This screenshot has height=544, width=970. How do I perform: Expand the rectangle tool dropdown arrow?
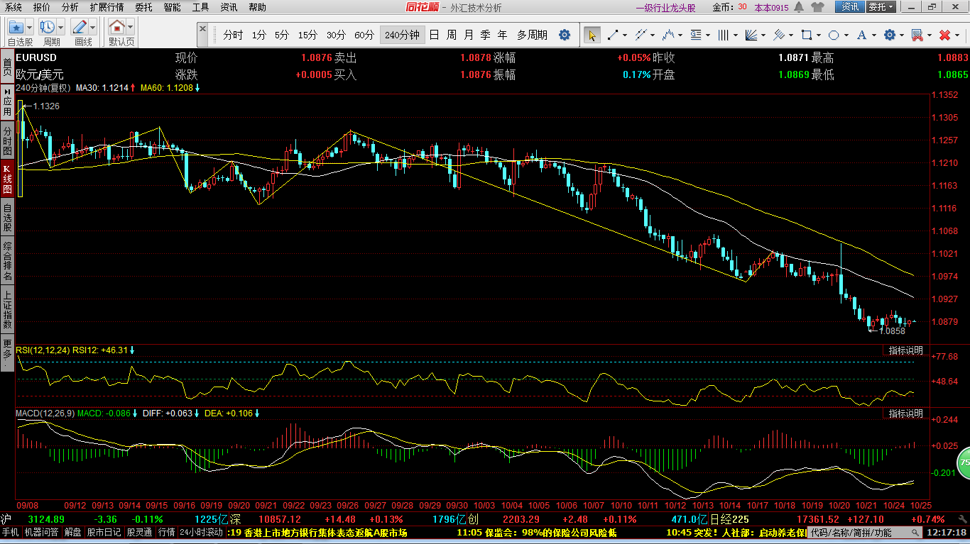tap(818, 35)
